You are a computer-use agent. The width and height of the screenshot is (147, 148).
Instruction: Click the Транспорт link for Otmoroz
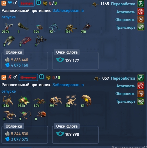[125, 101]
